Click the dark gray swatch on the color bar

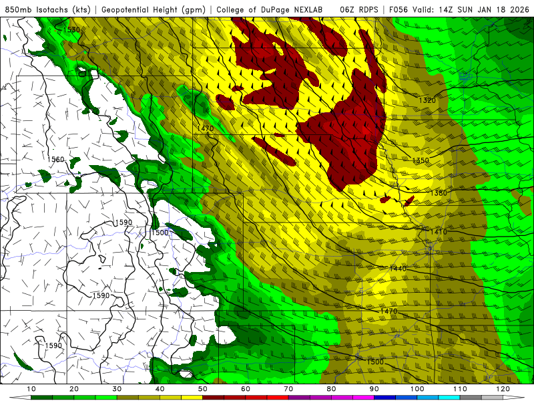tap(471, 398)
